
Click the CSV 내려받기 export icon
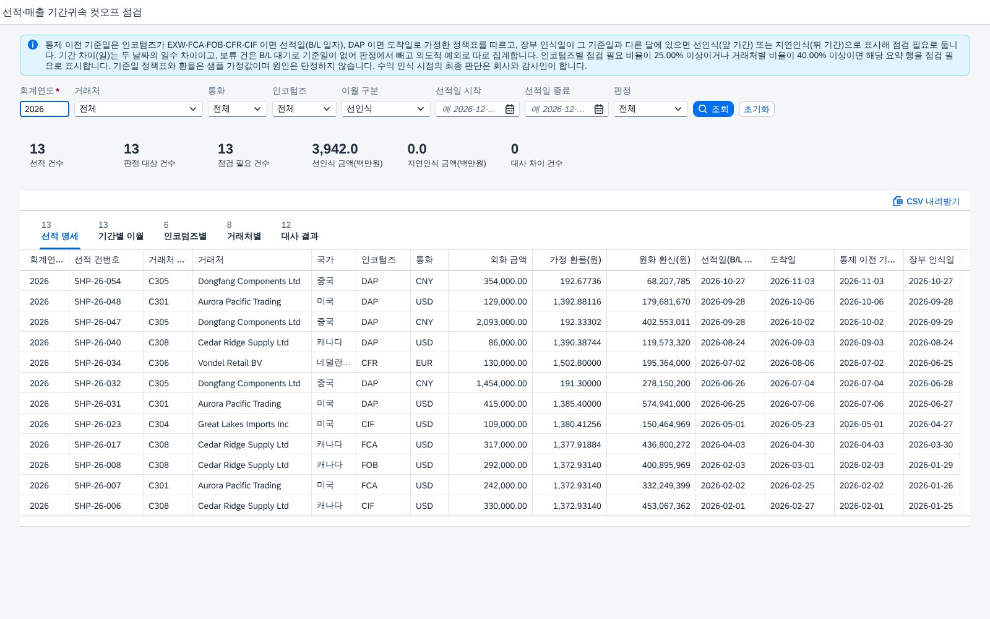[x=898, y=201]
